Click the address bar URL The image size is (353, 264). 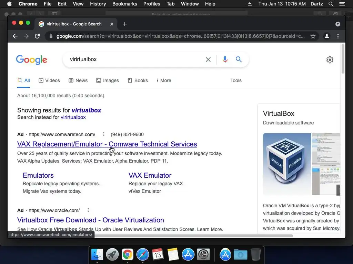[x=180, y=36]
